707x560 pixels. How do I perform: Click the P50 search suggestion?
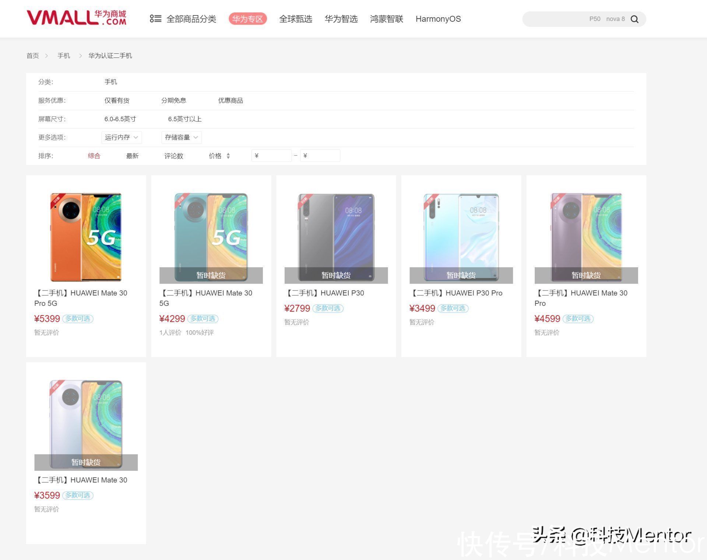(x=595, y=19)
